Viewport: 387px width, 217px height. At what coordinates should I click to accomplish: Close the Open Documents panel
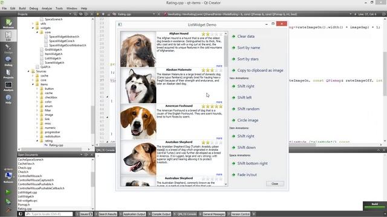coord(92,154)
